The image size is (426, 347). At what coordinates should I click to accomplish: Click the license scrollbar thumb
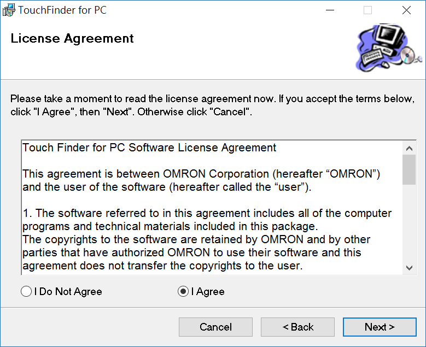pyautogui.click(x=409, y=170)
